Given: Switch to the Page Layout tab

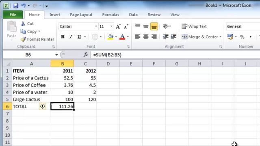Looking at the screenshot, I should click(81, 15).
